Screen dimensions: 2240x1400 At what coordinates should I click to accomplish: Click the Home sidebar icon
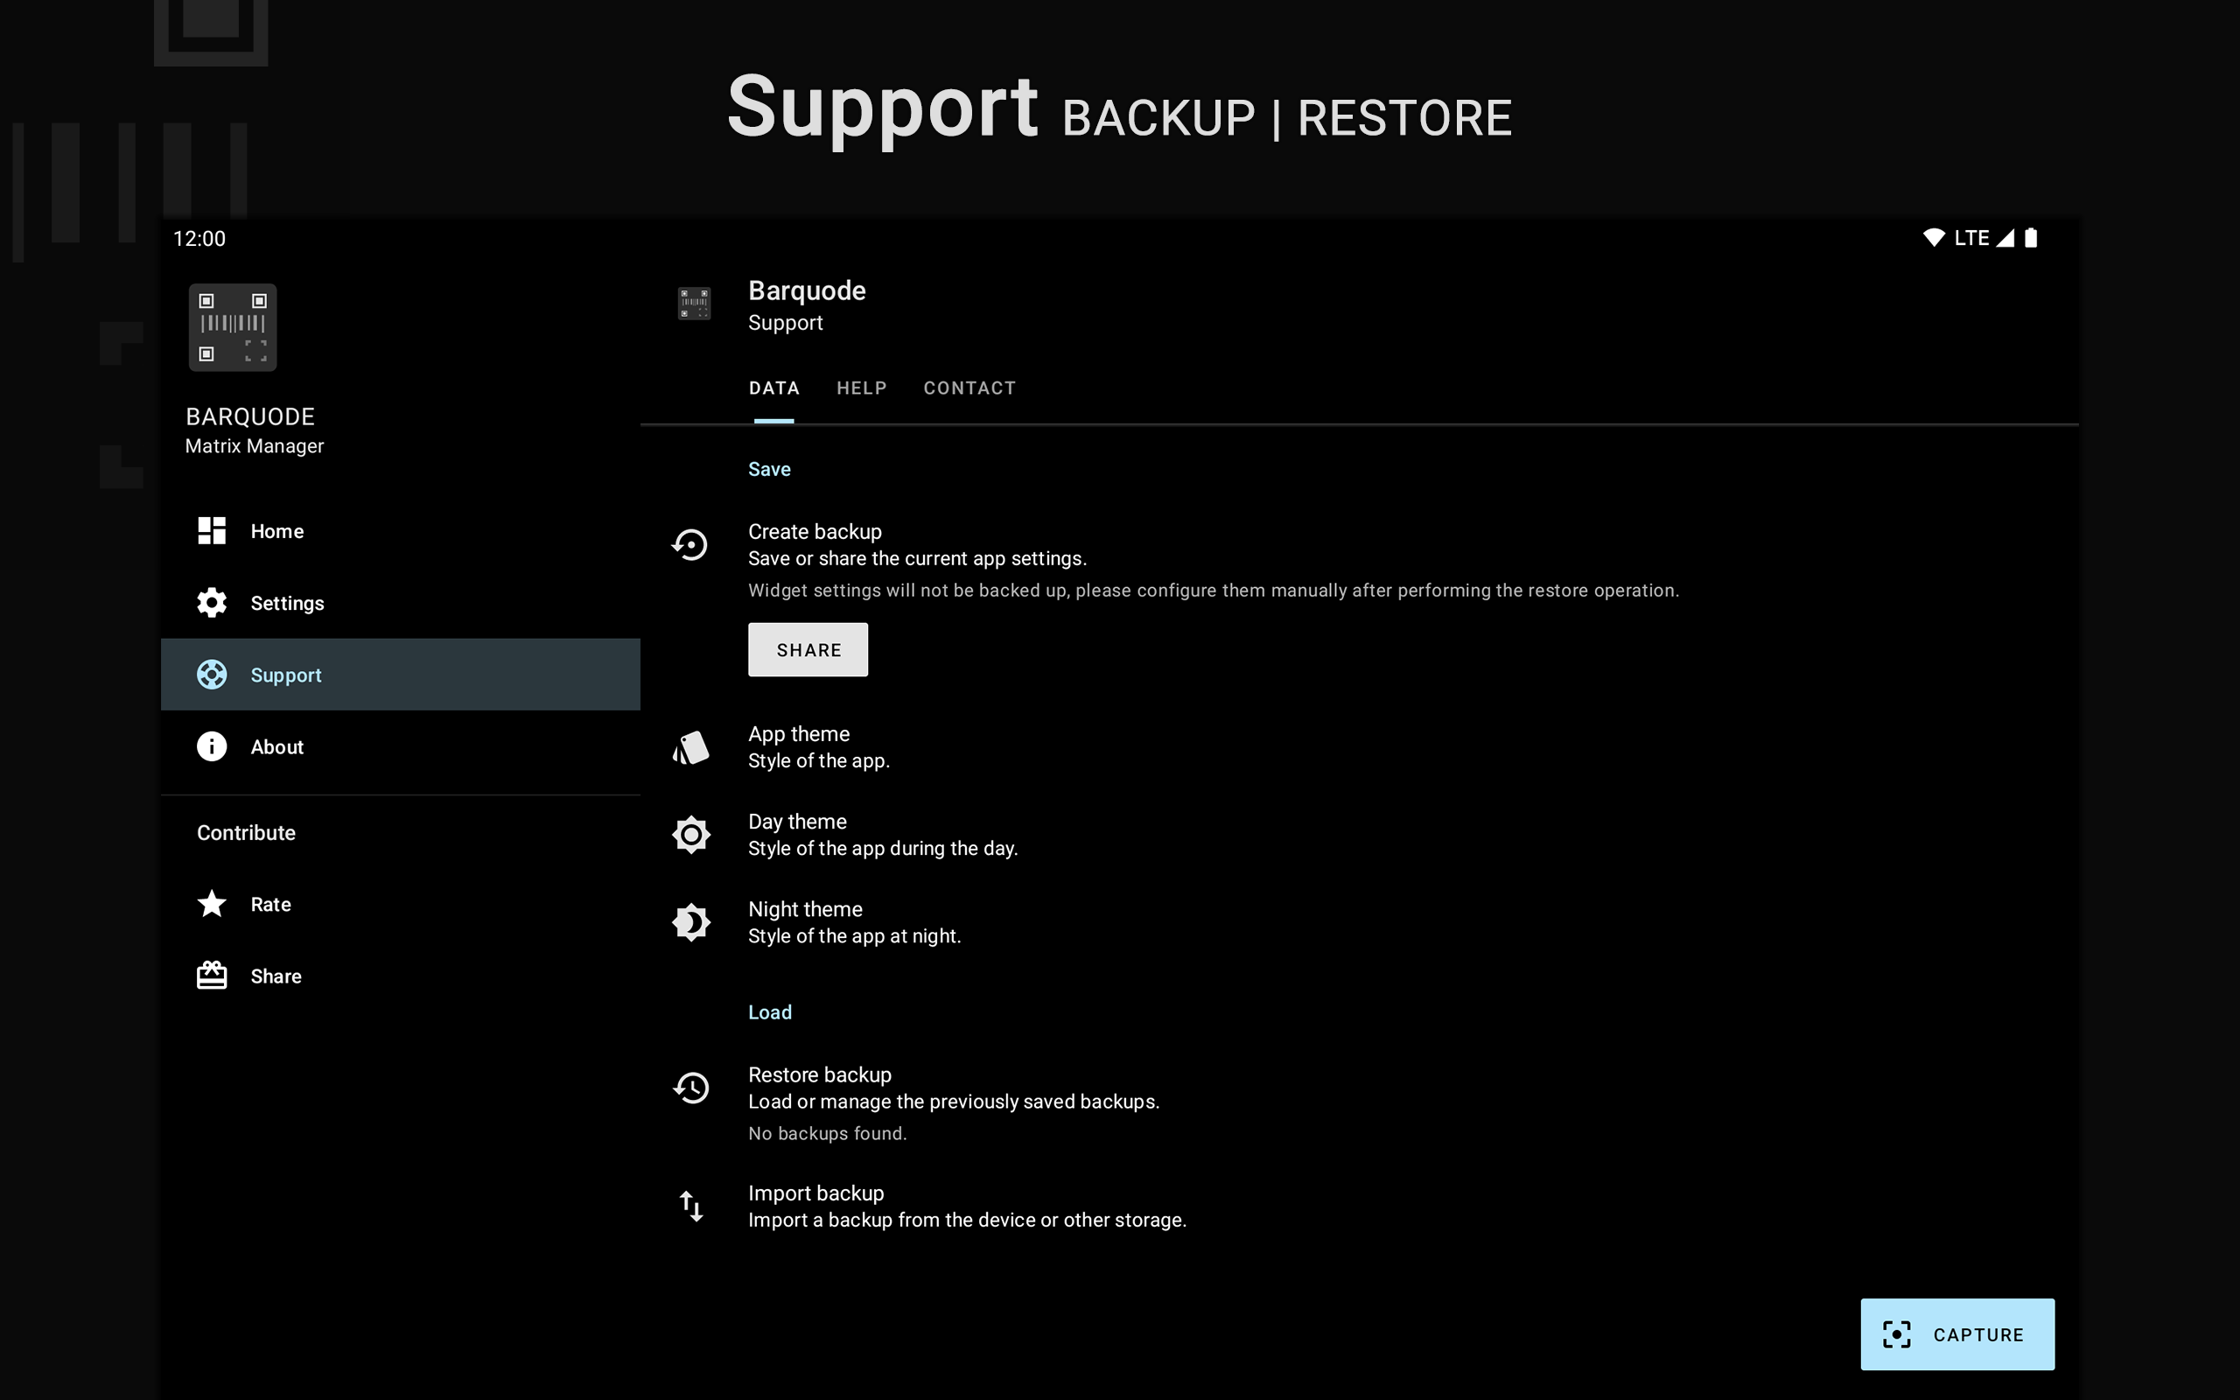tap(211, 530)
